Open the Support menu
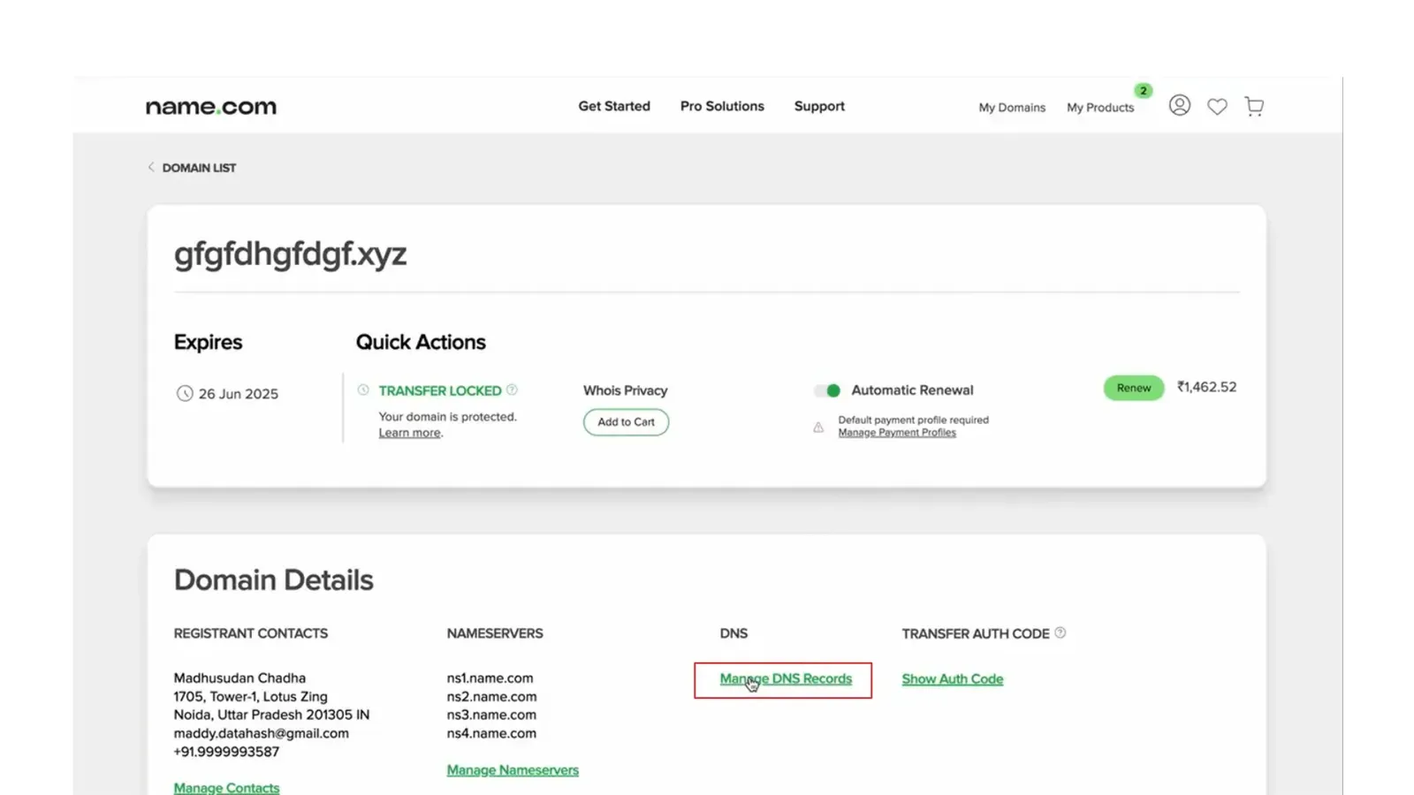Image resolution: width=1414 pixels, height=795 pixels. point(819,106)
